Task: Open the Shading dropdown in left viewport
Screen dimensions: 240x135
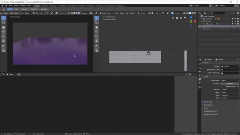Action: (85, 13)
